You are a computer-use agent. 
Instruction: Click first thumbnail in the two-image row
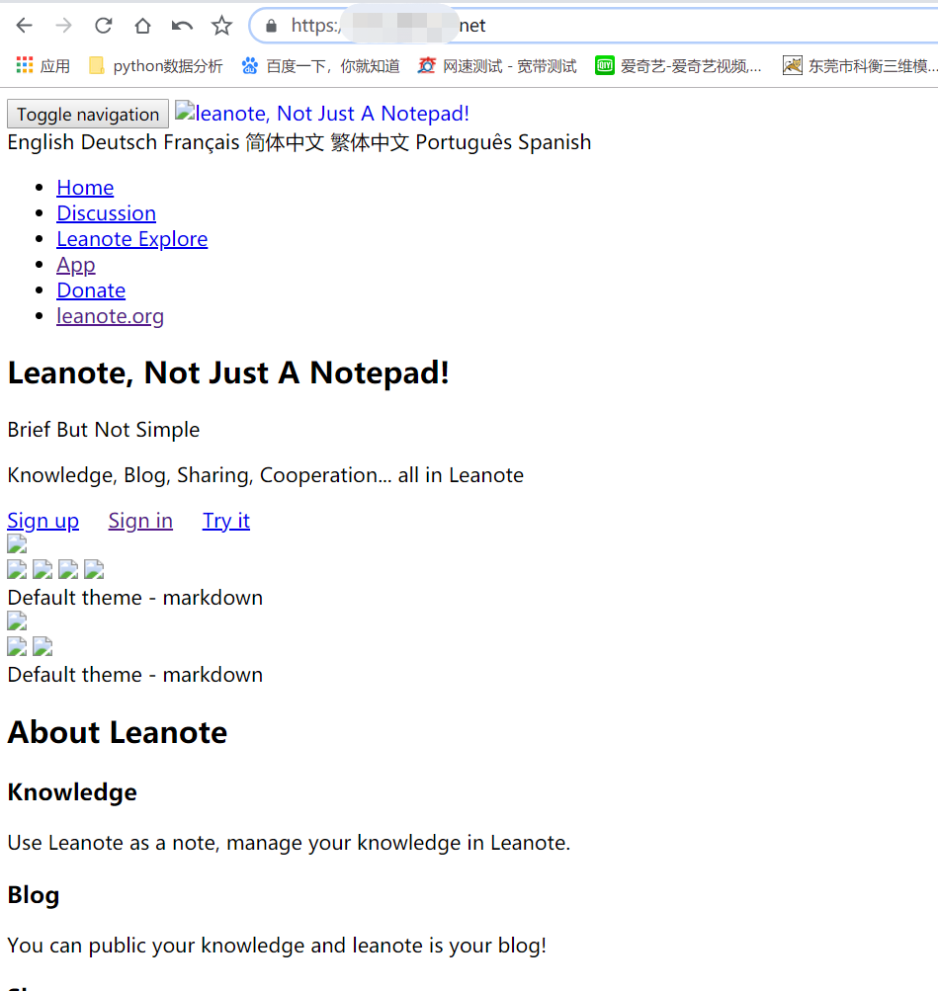coord(17,646)
